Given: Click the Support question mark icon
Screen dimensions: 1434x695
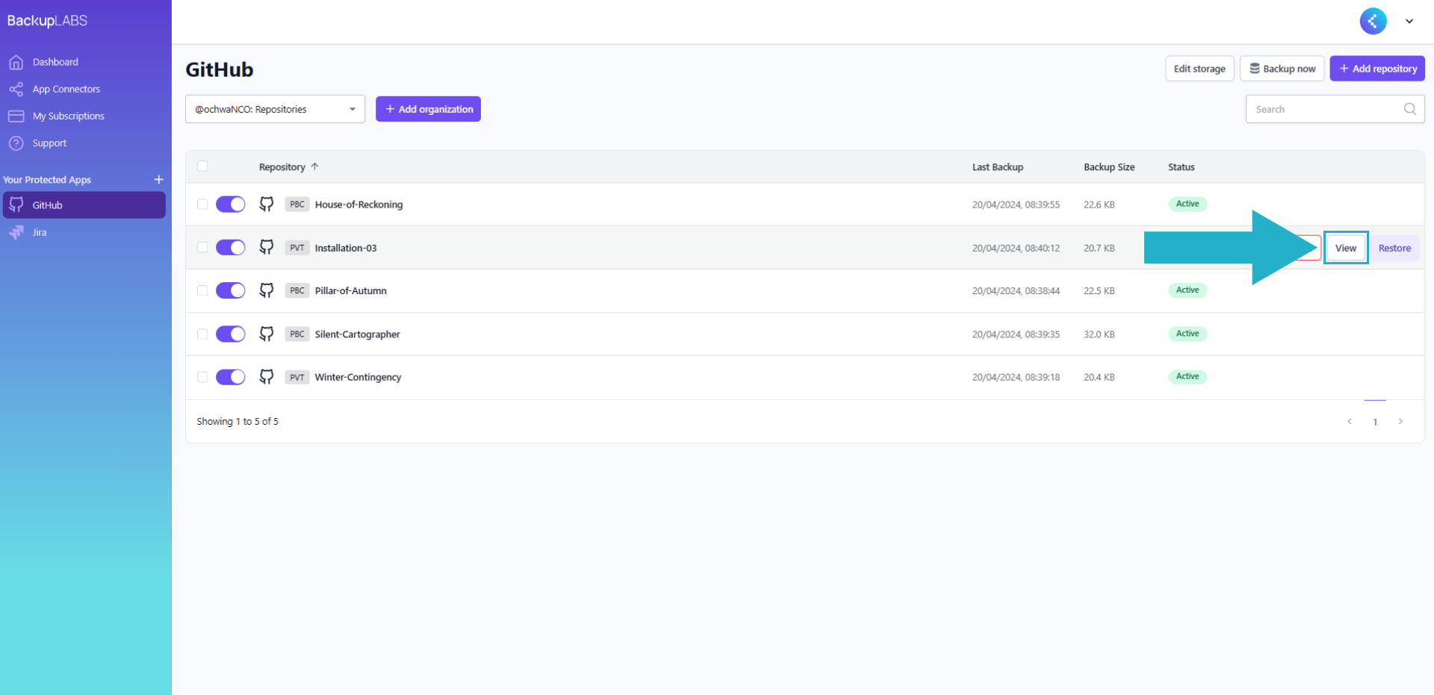Looking at the screenshot, I should pos(16,143).
